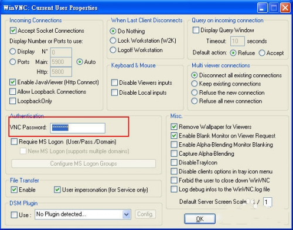Image resolution: width=293 pixels, height=230 pixels.
Task: Select the Ports radio button
Action: pos(12,62)
